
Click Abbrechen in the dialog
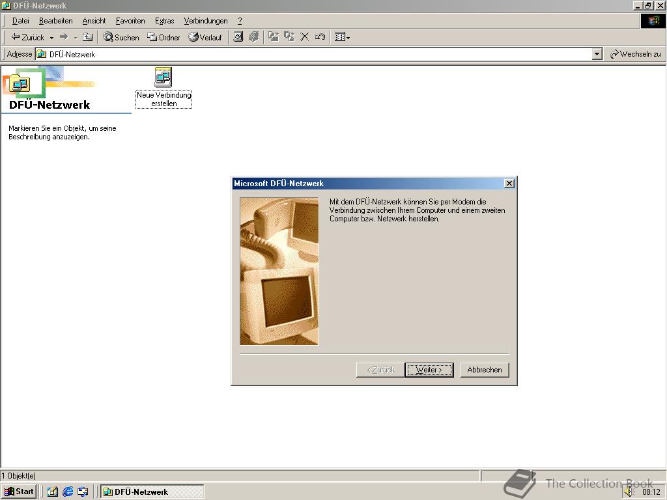(485, 370)
